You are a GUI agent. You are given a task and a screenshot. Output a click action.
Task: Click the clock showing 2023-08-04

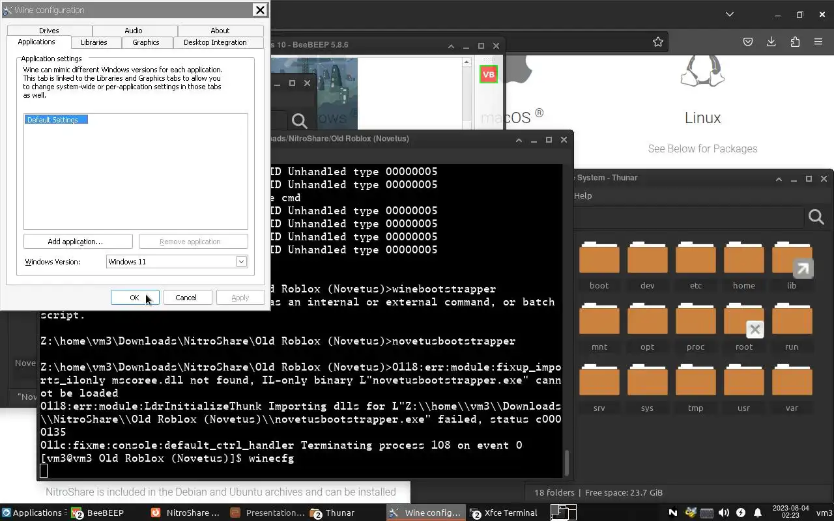pyautogui.click(x=789, y=513)
